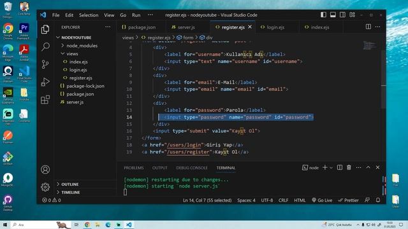Show hidden menus with title bar ellipsis

pos(150,15)
